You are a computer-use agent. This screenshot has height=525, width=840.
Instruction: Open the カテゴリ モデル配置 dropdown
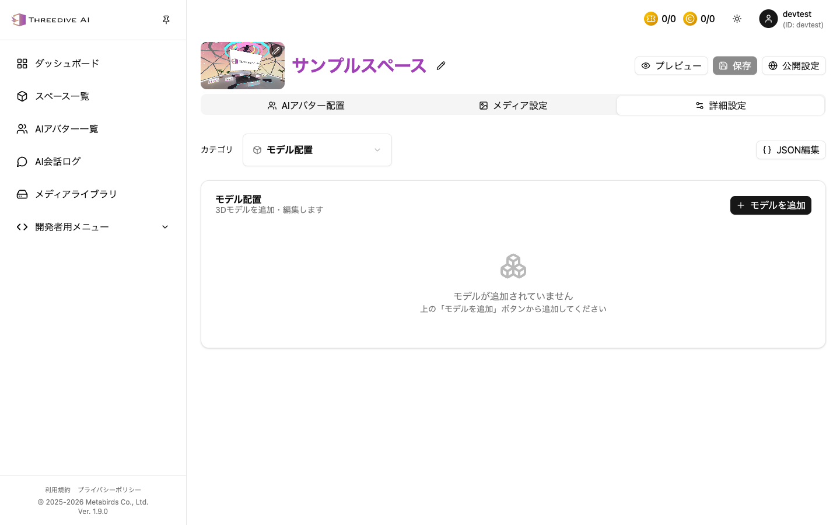click(317, 150)
